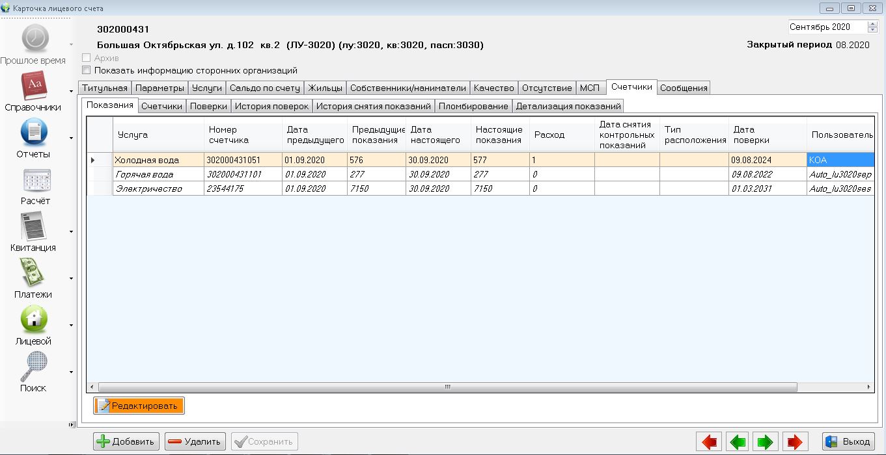Go to the last record with right red arrow
Image resolution: width=886 pixels, height=455 pixels.
tap(795, 442)
